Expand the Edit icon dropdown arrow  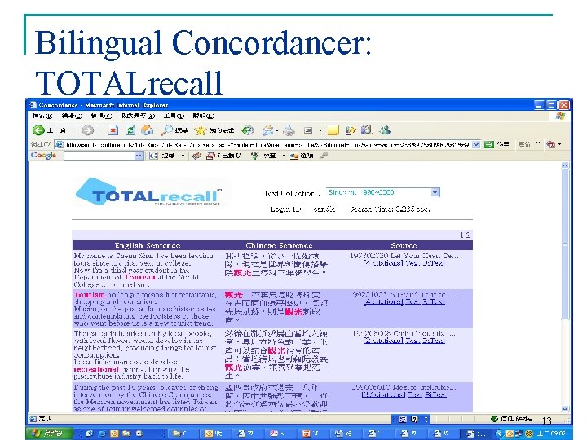coord(320,130)
